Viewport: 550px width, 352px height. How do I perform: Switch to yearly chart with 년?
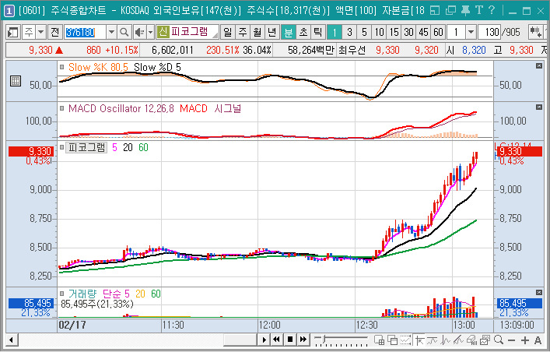point(271,33)
